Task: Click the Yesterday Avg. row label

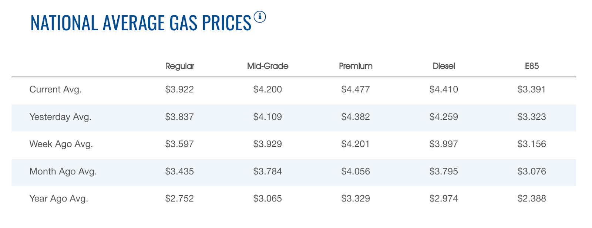Action: 60,117
